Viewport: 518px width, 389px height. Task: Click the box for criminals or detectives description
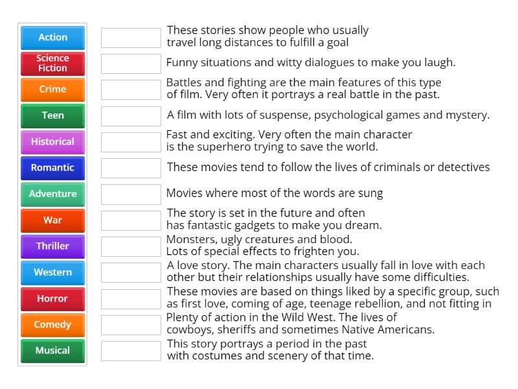131,168
